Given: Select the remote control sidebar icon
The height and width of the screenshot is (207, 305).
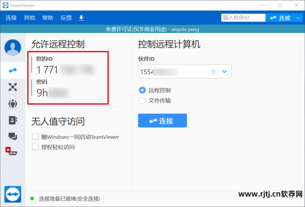Looking at the screenshot, I should (x=13, y=70).
